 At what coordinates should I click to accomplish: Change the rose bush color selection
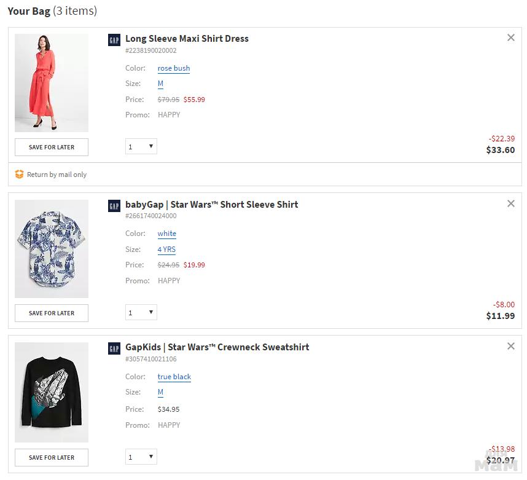tap(174, 68)
